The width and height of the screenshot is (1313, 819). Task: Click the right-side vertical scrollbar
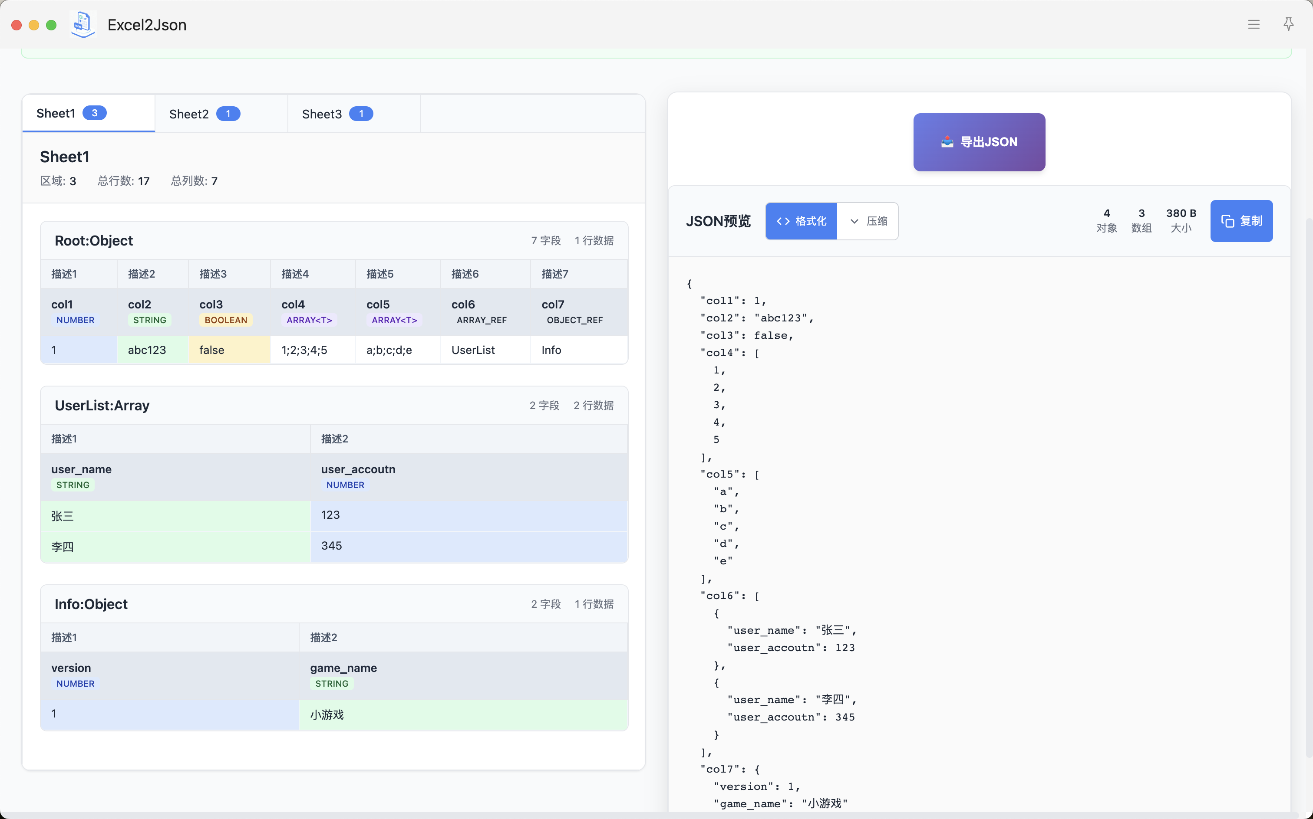click(1308, 488)
